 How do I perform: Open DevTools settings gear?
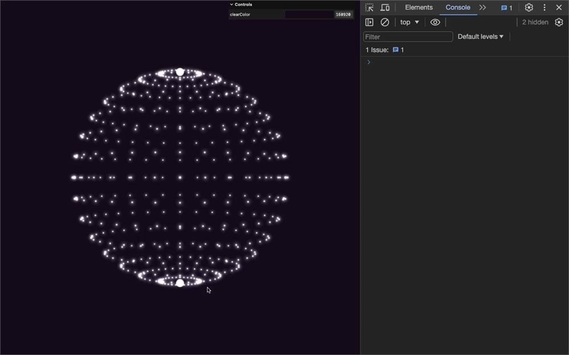529,7
